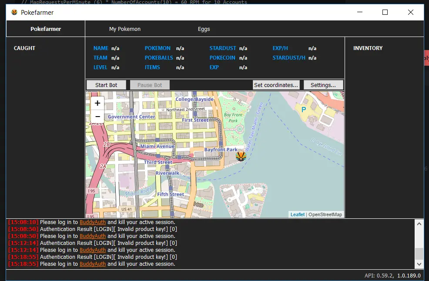Viewport: 429px width, 281px height.
Task: Click the Start Bot button
Action: [106, 85]
